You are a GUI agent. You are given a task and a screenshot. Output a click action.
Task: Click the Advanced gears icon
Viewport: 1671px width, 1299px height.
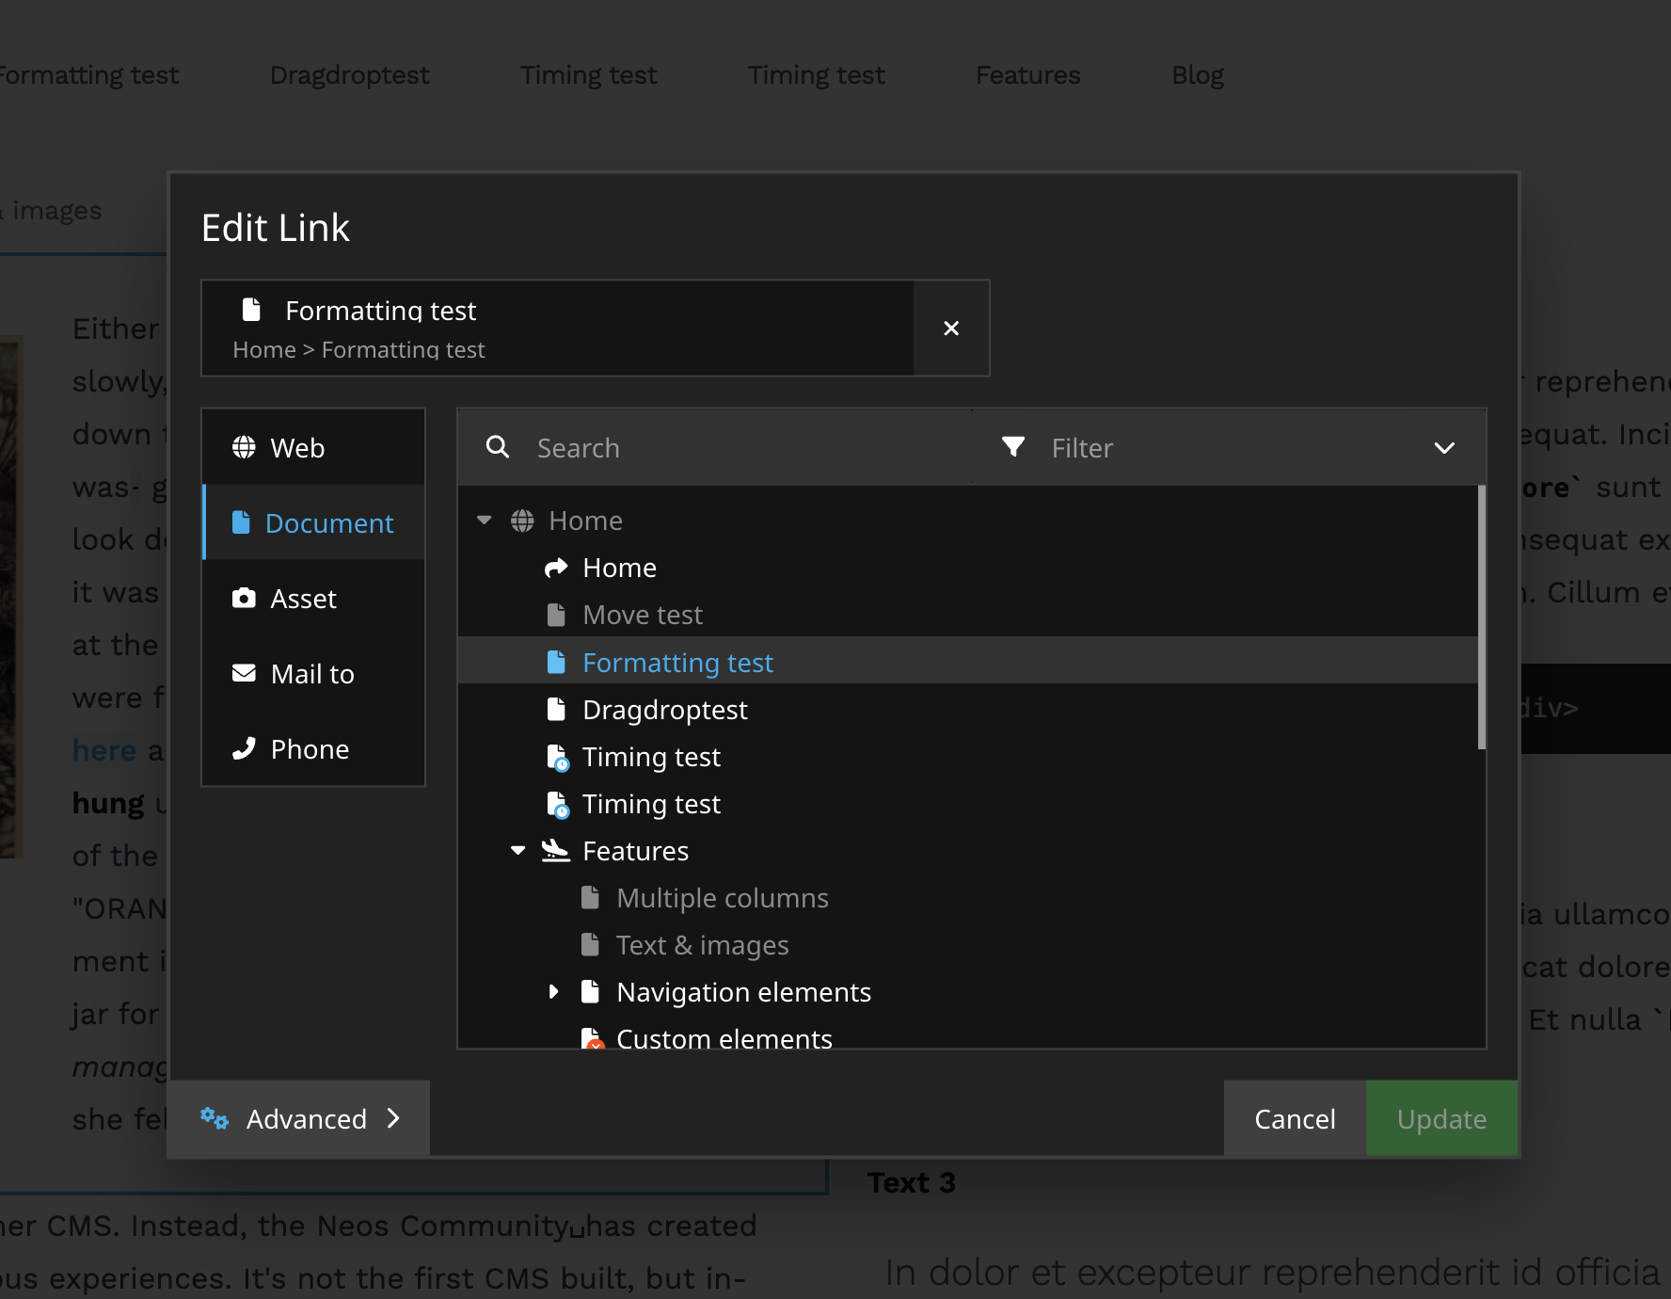[x=215, y=1118]
